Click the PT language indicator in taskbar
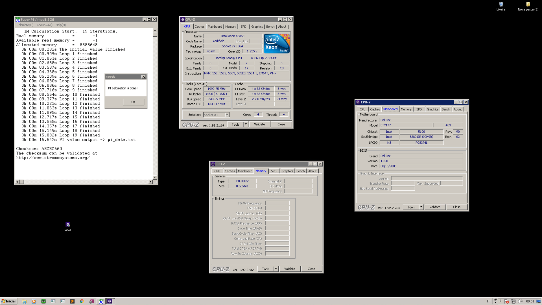 (x=489, y=301)
